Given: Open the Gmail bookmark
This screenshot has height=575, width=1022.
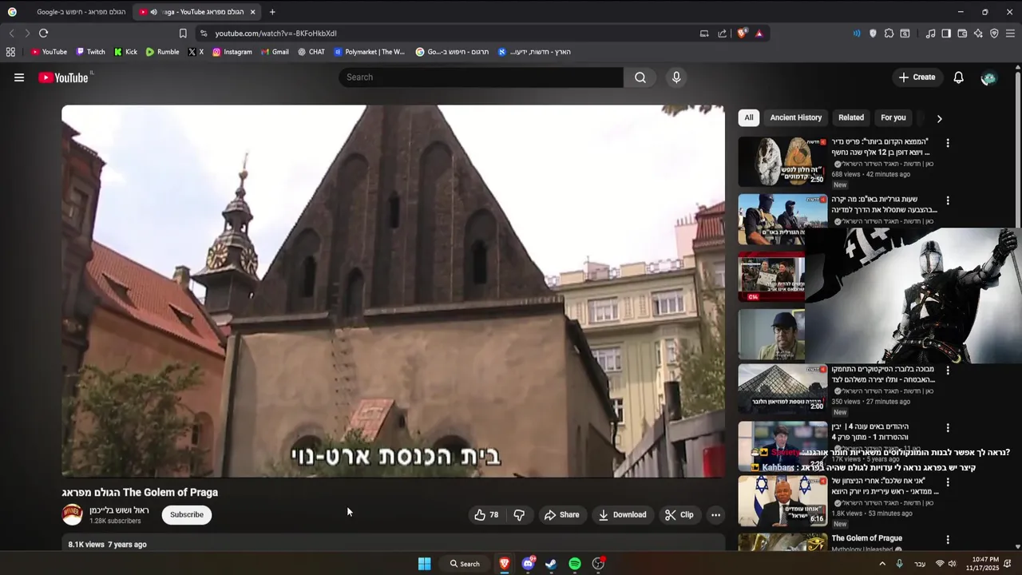Looking at the screenshot, I should click(275, 52).
